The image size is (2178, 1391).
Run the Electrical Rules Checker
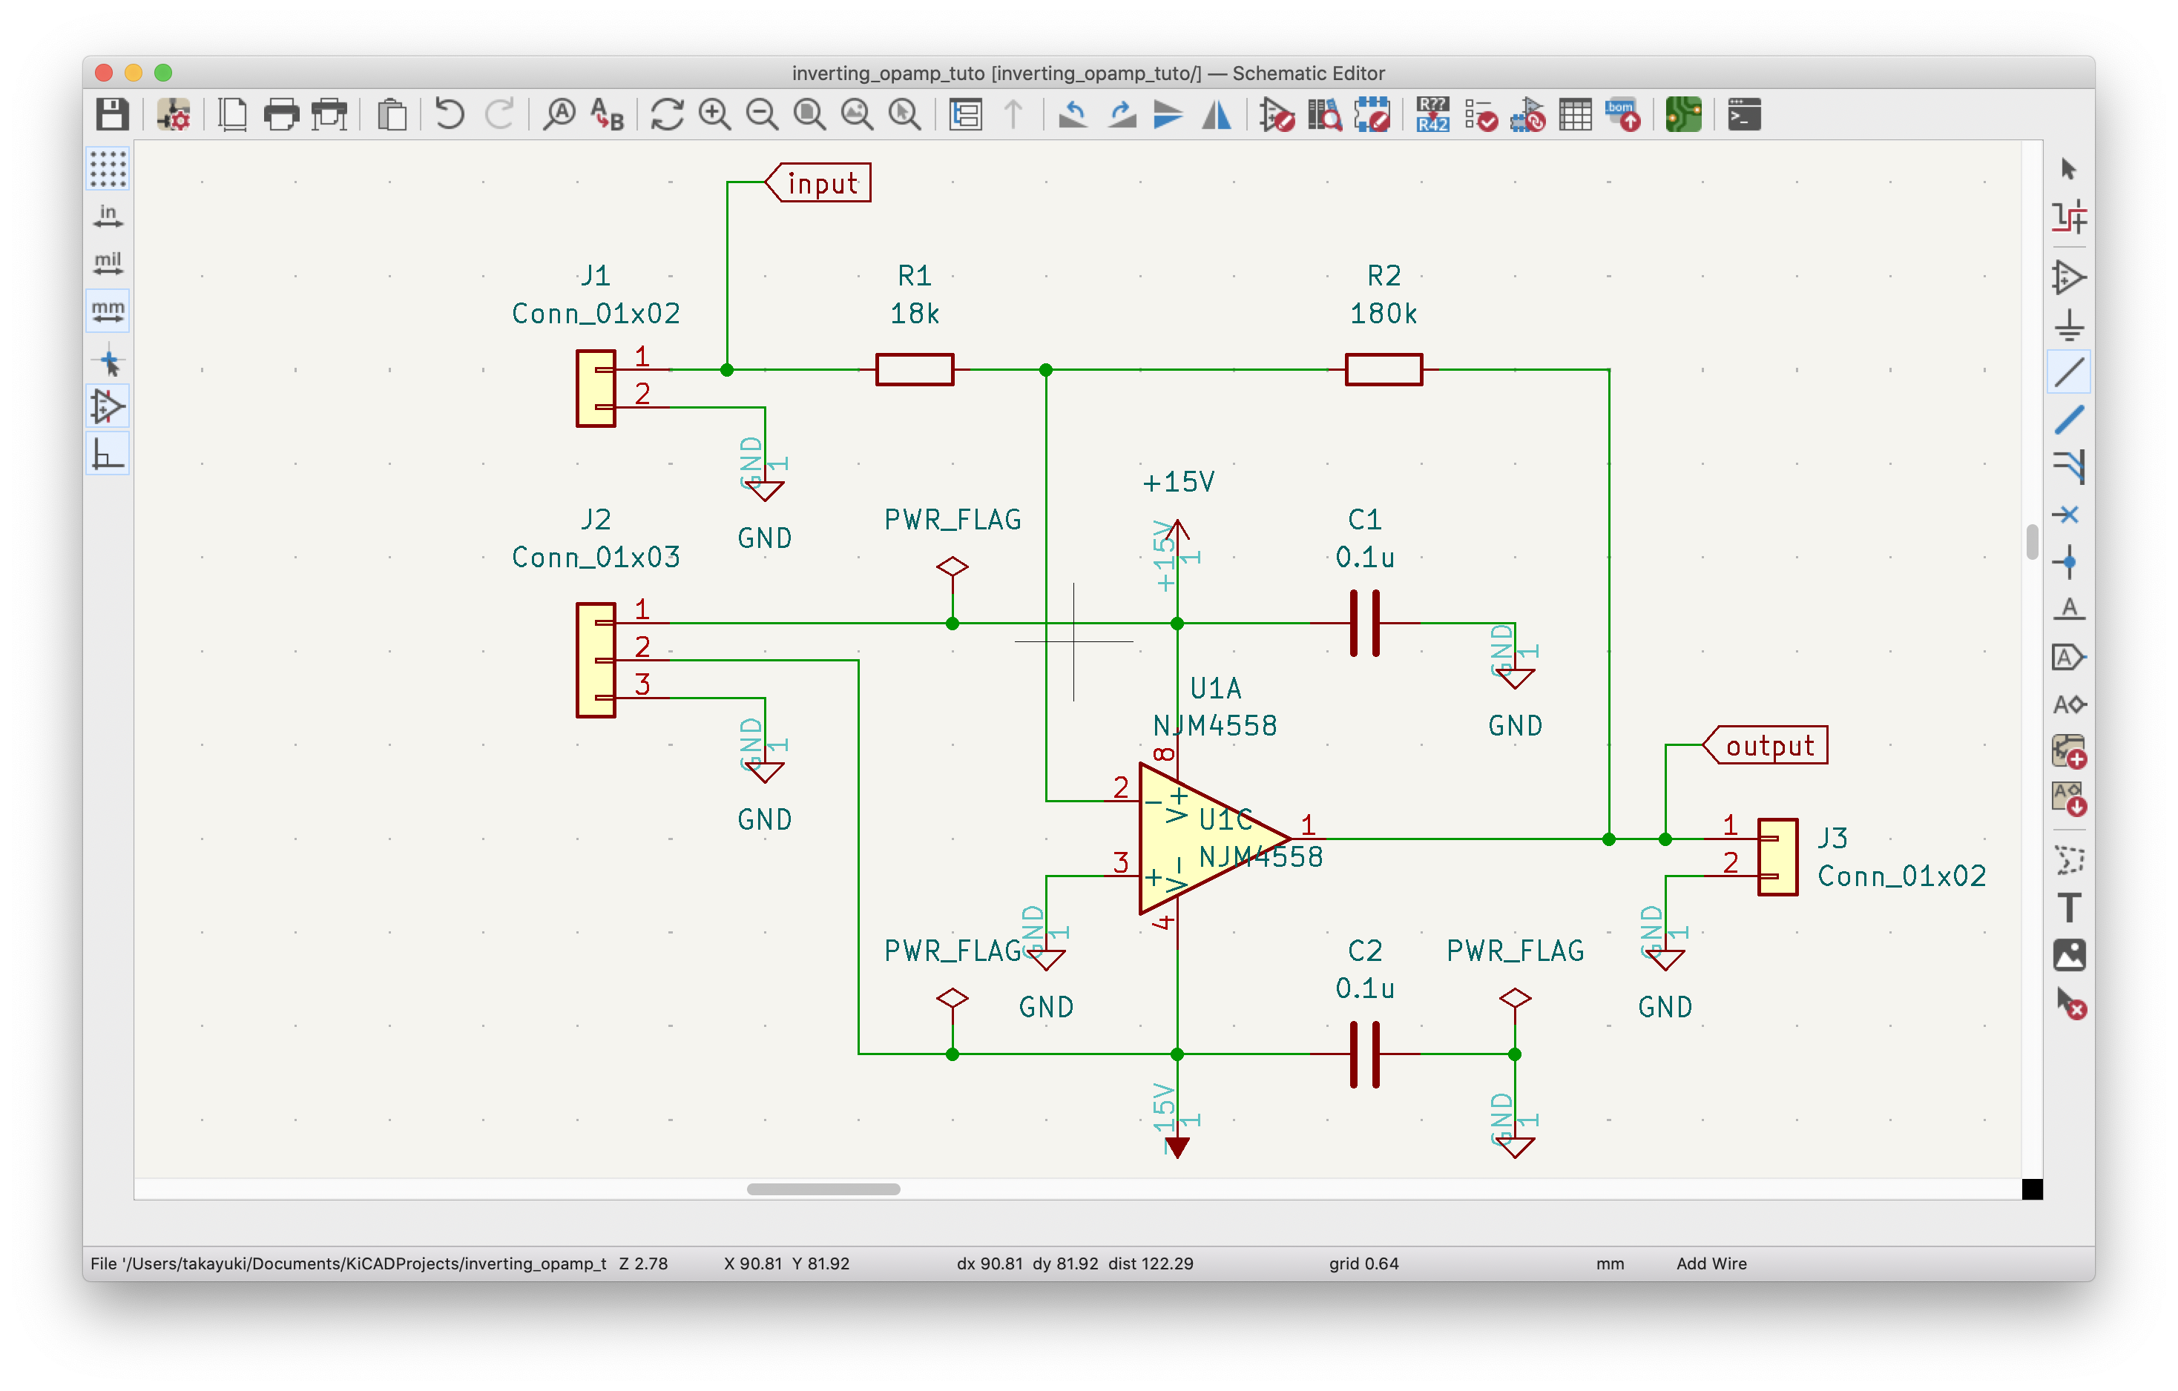coord(1481,115)
